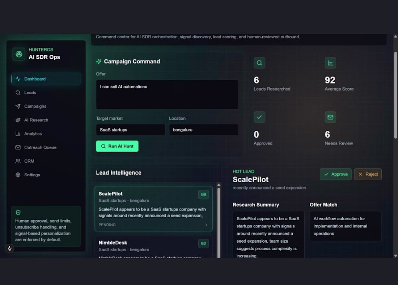Click the Lead Intelligence heading
Screen dimensions: 398x285
tap(119, 173)
